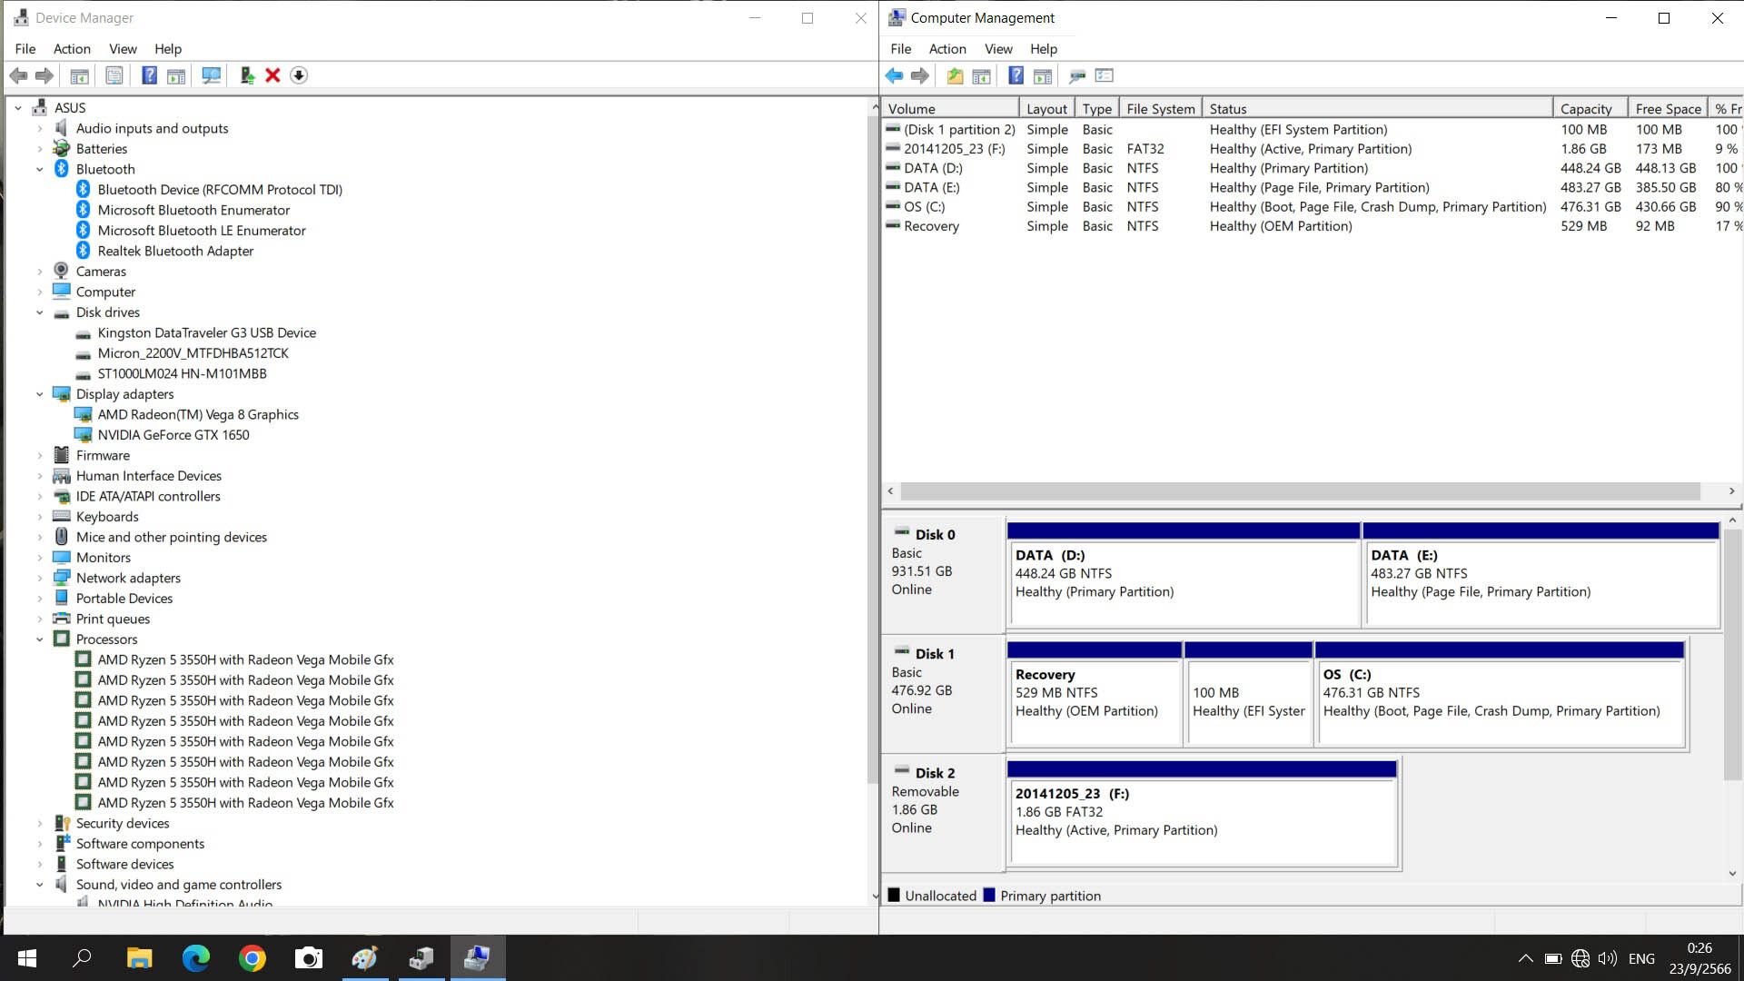This screenshot has height=981, width=1744.
Task: Click horizontal scrollbar right arrow in volume list
Action: coord(1731,491)
